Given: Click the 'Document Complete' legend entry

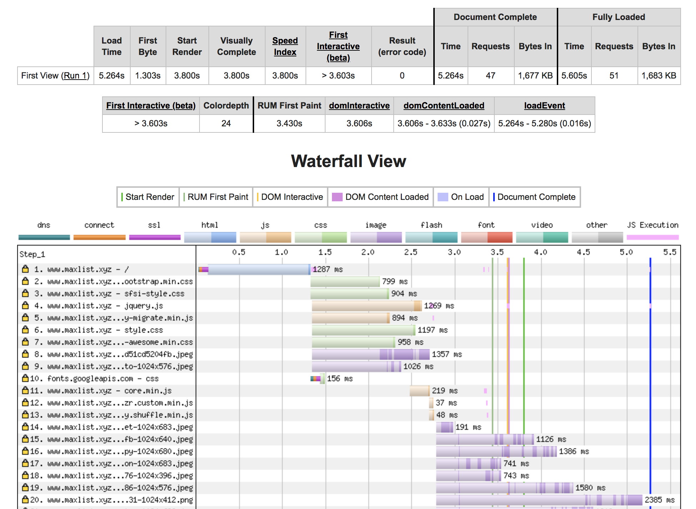Looking at the screenshot, I should tap(534, 197).
